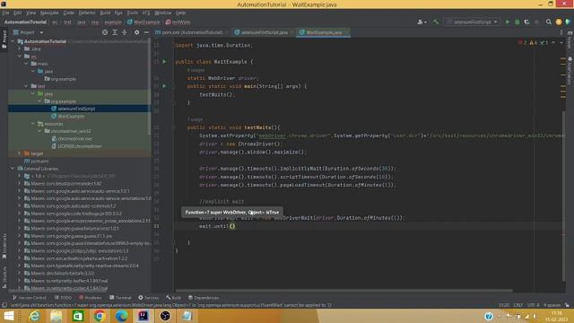Select WaitExample in the project tree
Screen dimensions: 574x323
[71, 116]
